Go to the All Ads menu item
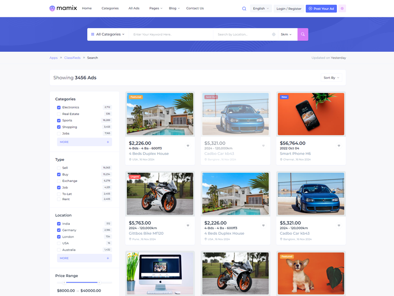This screenshot has height=296, width=394. [x=134, y=8]
